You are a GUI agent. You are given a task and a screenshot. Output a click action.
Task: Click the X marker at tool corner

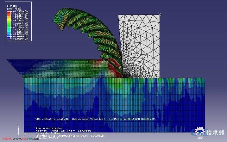pos(160,14)
